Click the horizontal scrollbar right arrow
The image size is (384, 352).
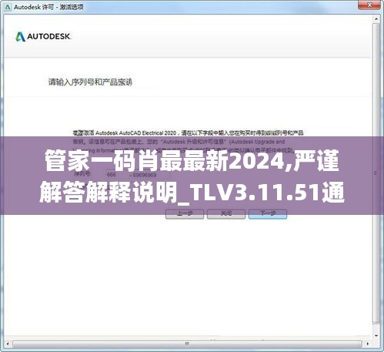(368, 344)
